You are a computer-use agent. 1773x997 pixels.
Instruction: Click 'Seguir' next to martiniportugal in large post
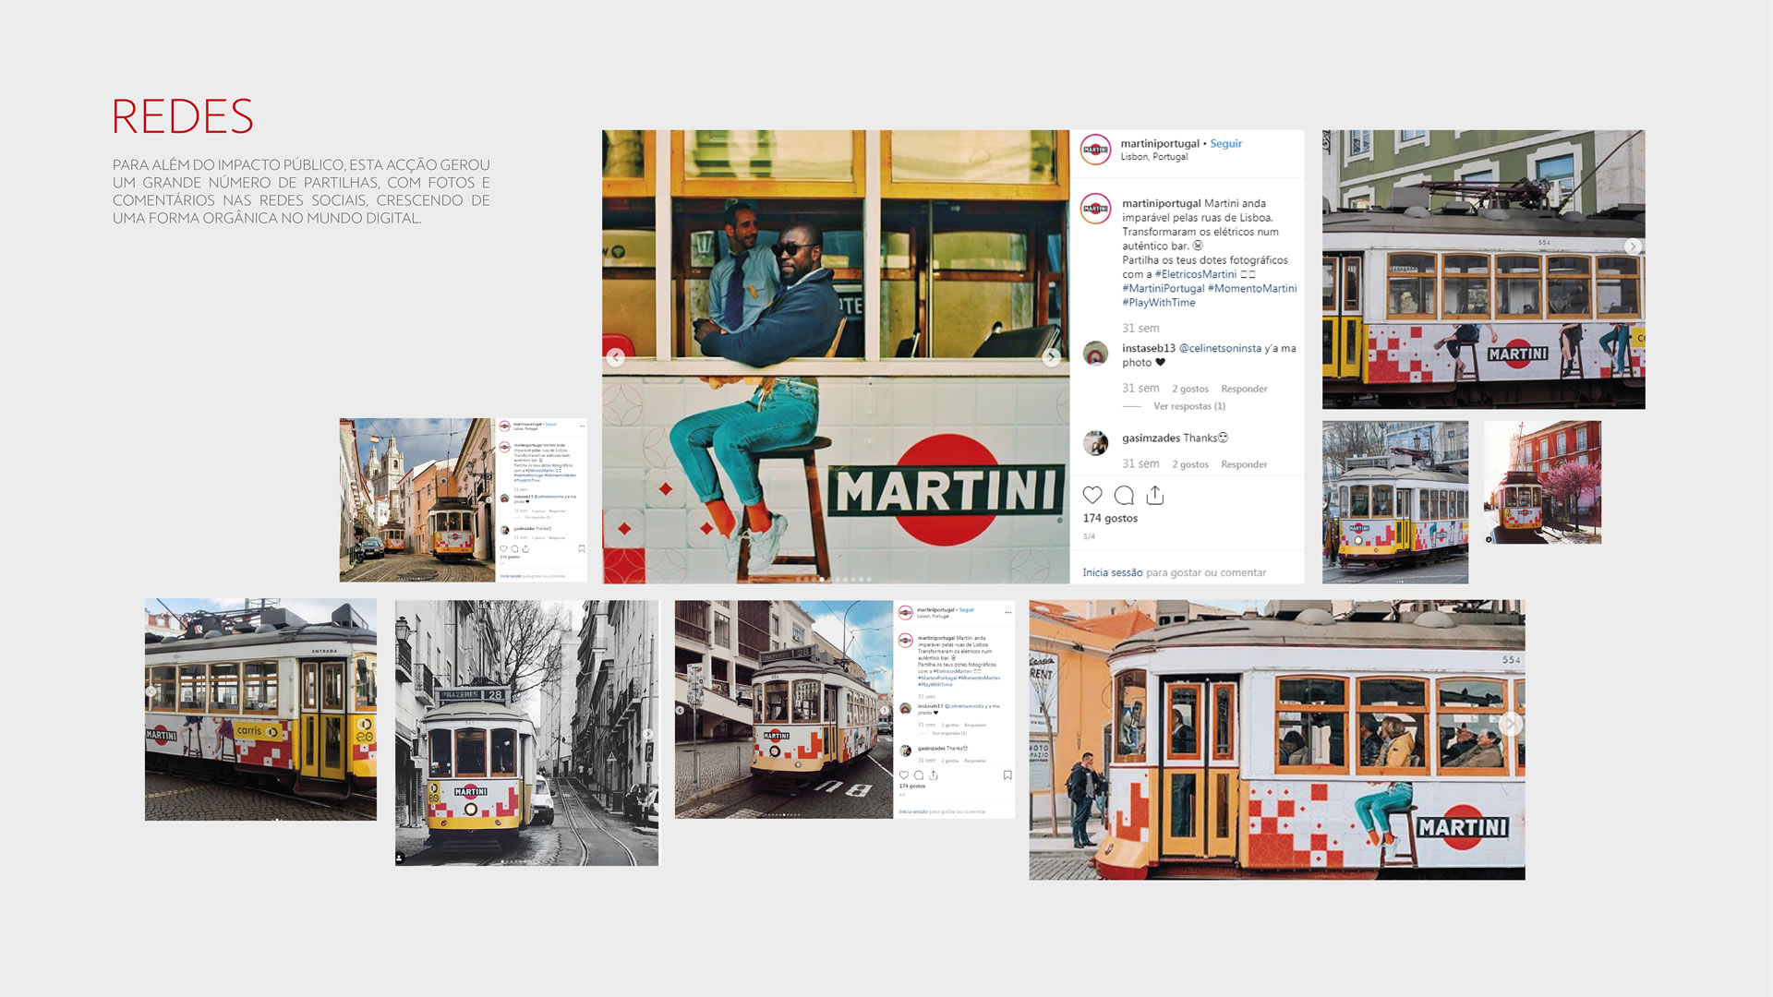pyautogui.click(x=1225, y=144)
